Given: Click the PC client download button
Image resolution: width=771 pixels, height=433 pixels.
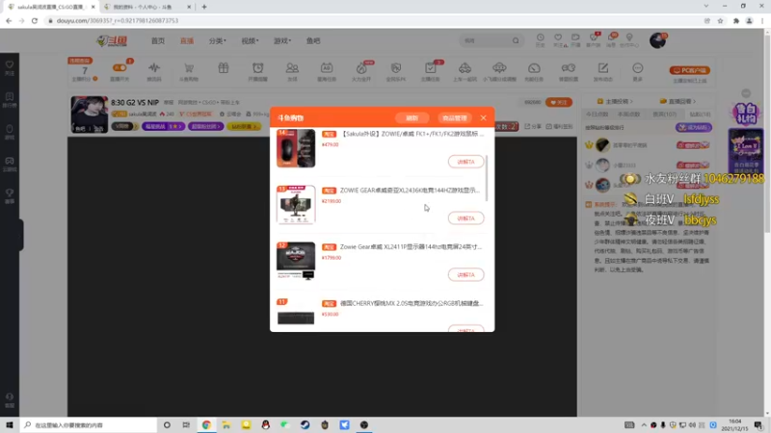Looking at the screenshot, I should 689,70.
